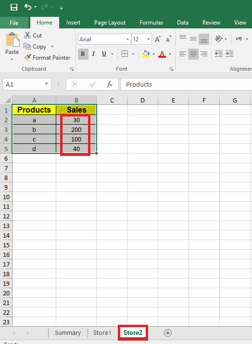Click the Cut scissors button
This screenshot has height=344, width=252.
point(33,35)
